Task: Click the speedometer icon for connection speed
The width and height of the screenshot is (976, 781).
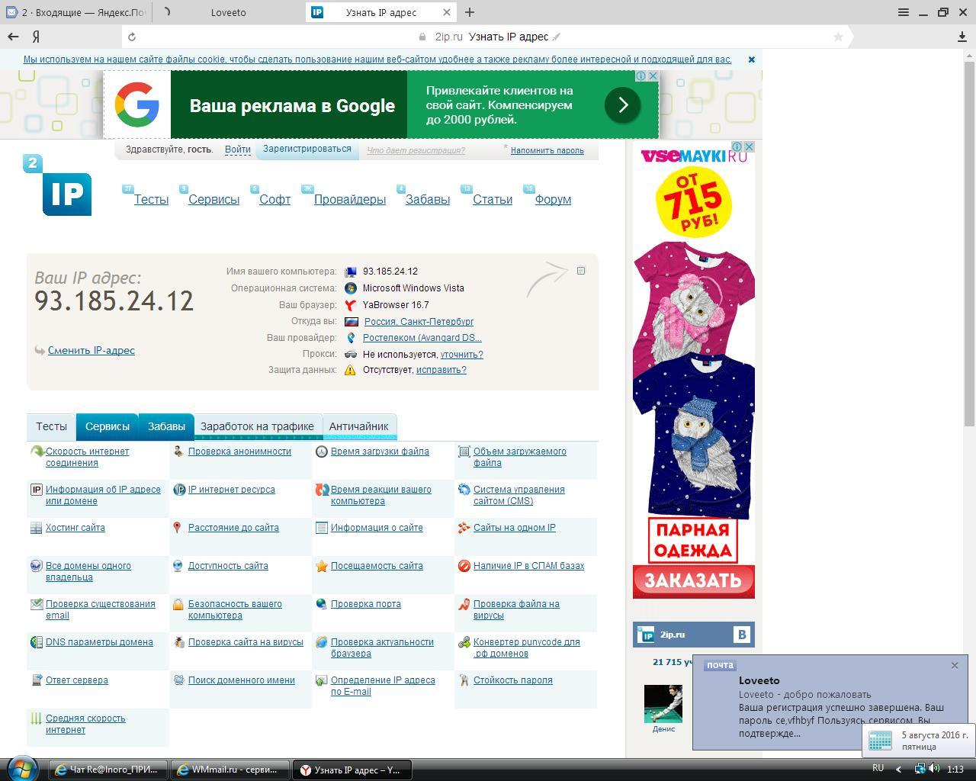Action: (37, 452)
